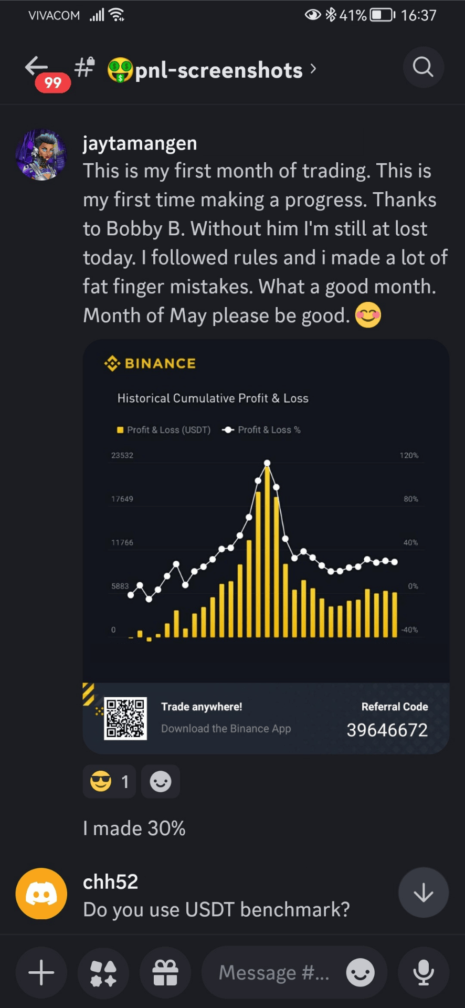The height and width of the screenshot is (1008, 465).
Task: Open pnl-screenshots channel title details
Action: click(x=218, y=70)
